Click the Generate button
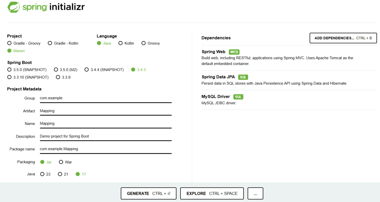 (149, 193)
